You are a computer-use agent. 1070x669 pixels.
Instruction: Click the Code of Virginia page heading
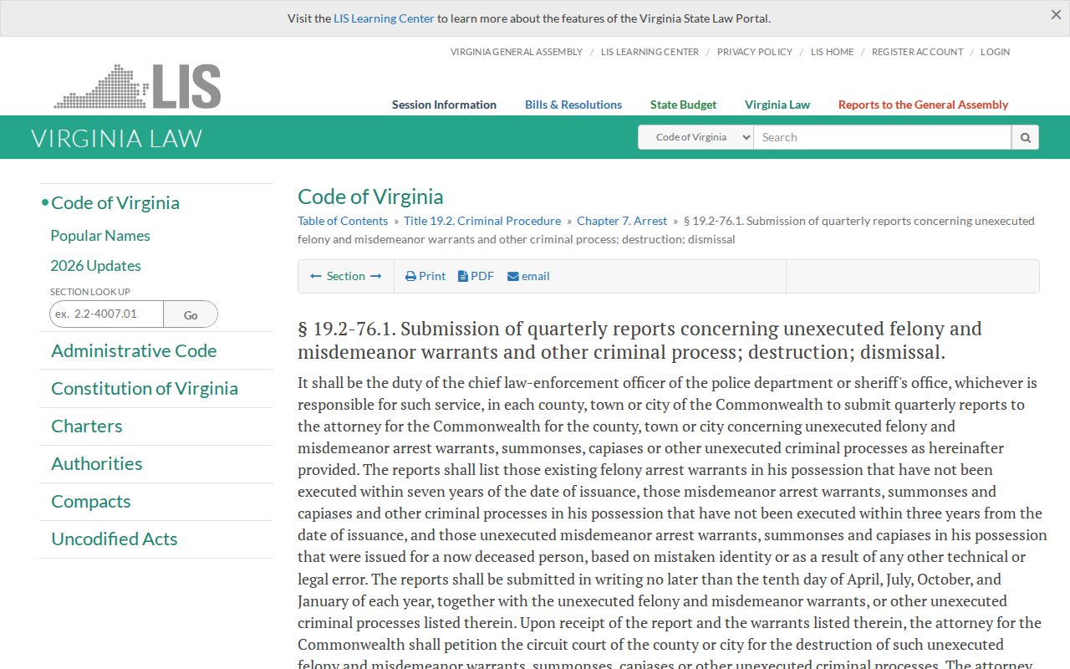click(x=370, y=197)
